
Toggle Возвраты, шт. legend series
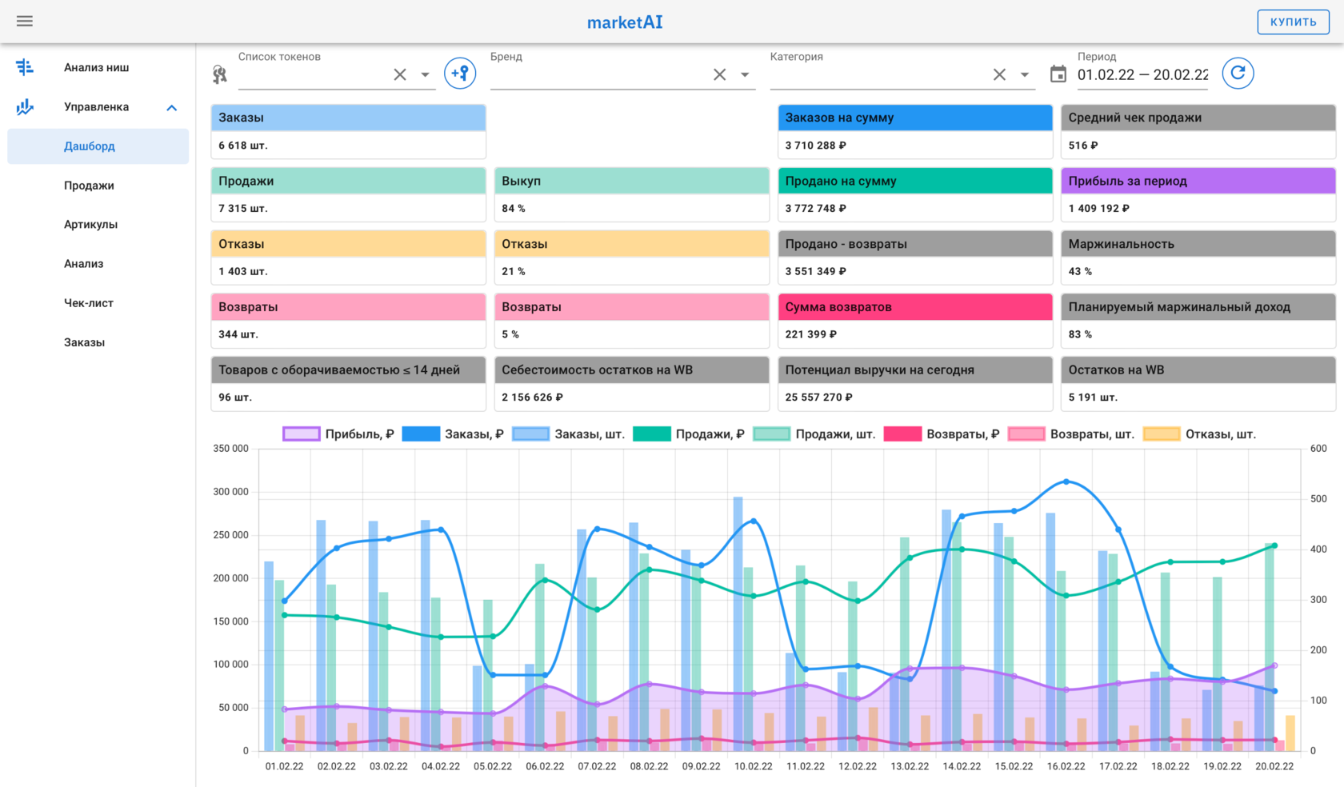tap(1071, 434)
